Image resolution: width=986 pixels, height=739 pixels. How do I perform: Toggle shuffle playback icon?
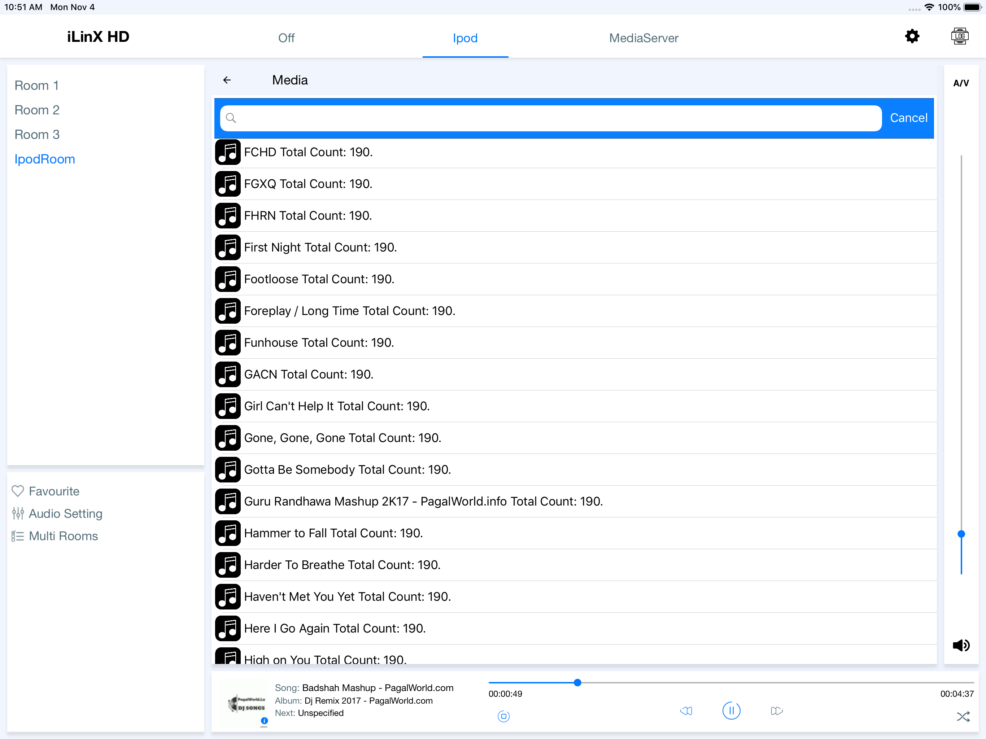coord(963,717)
